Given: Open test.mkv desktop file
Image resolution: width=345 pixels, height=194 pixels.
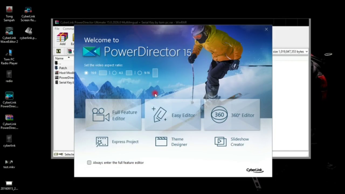Looking at the screenshot, I should [x=9, y=164].
